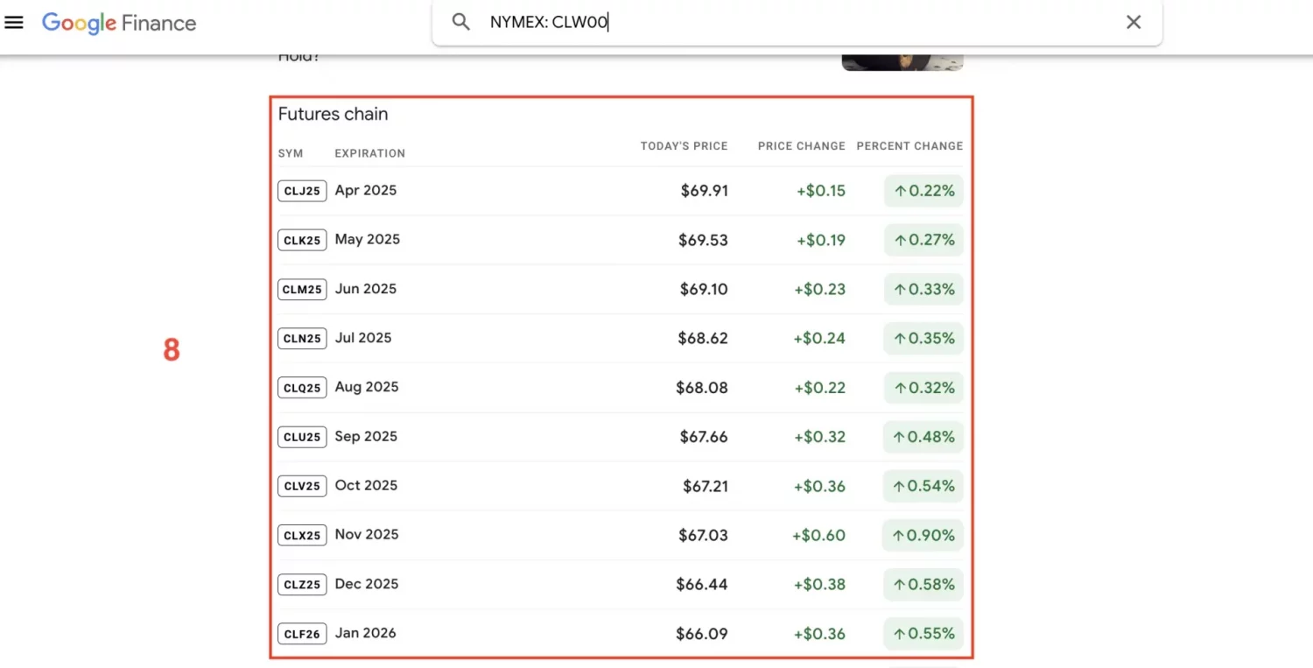This screenshot has height=668, width=1313.
Task: Select the Sep 2025 expiration text
Action: pos(366,436)
